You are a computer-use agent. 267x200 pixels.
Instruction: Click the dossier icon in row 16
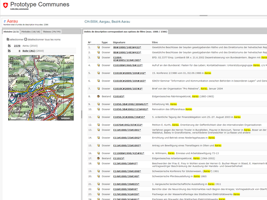point(98,153)
